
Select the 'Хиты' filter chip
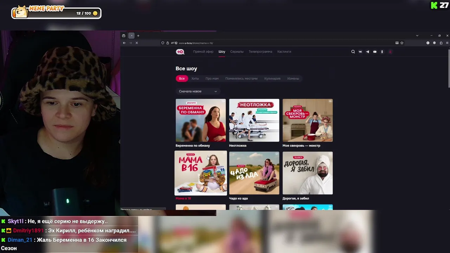[x=195, y=78]
